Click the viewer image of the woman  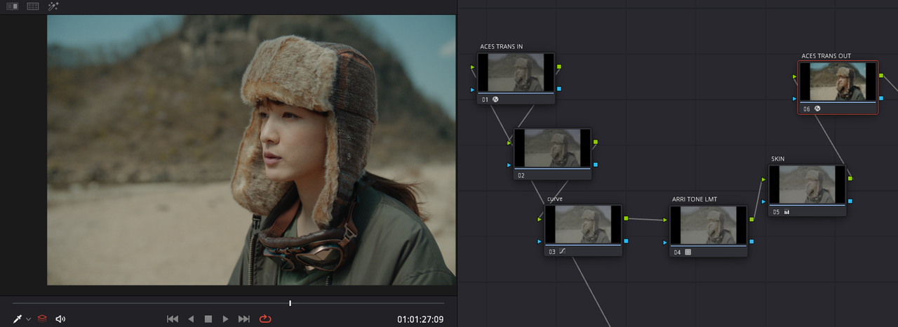(251, 150)
